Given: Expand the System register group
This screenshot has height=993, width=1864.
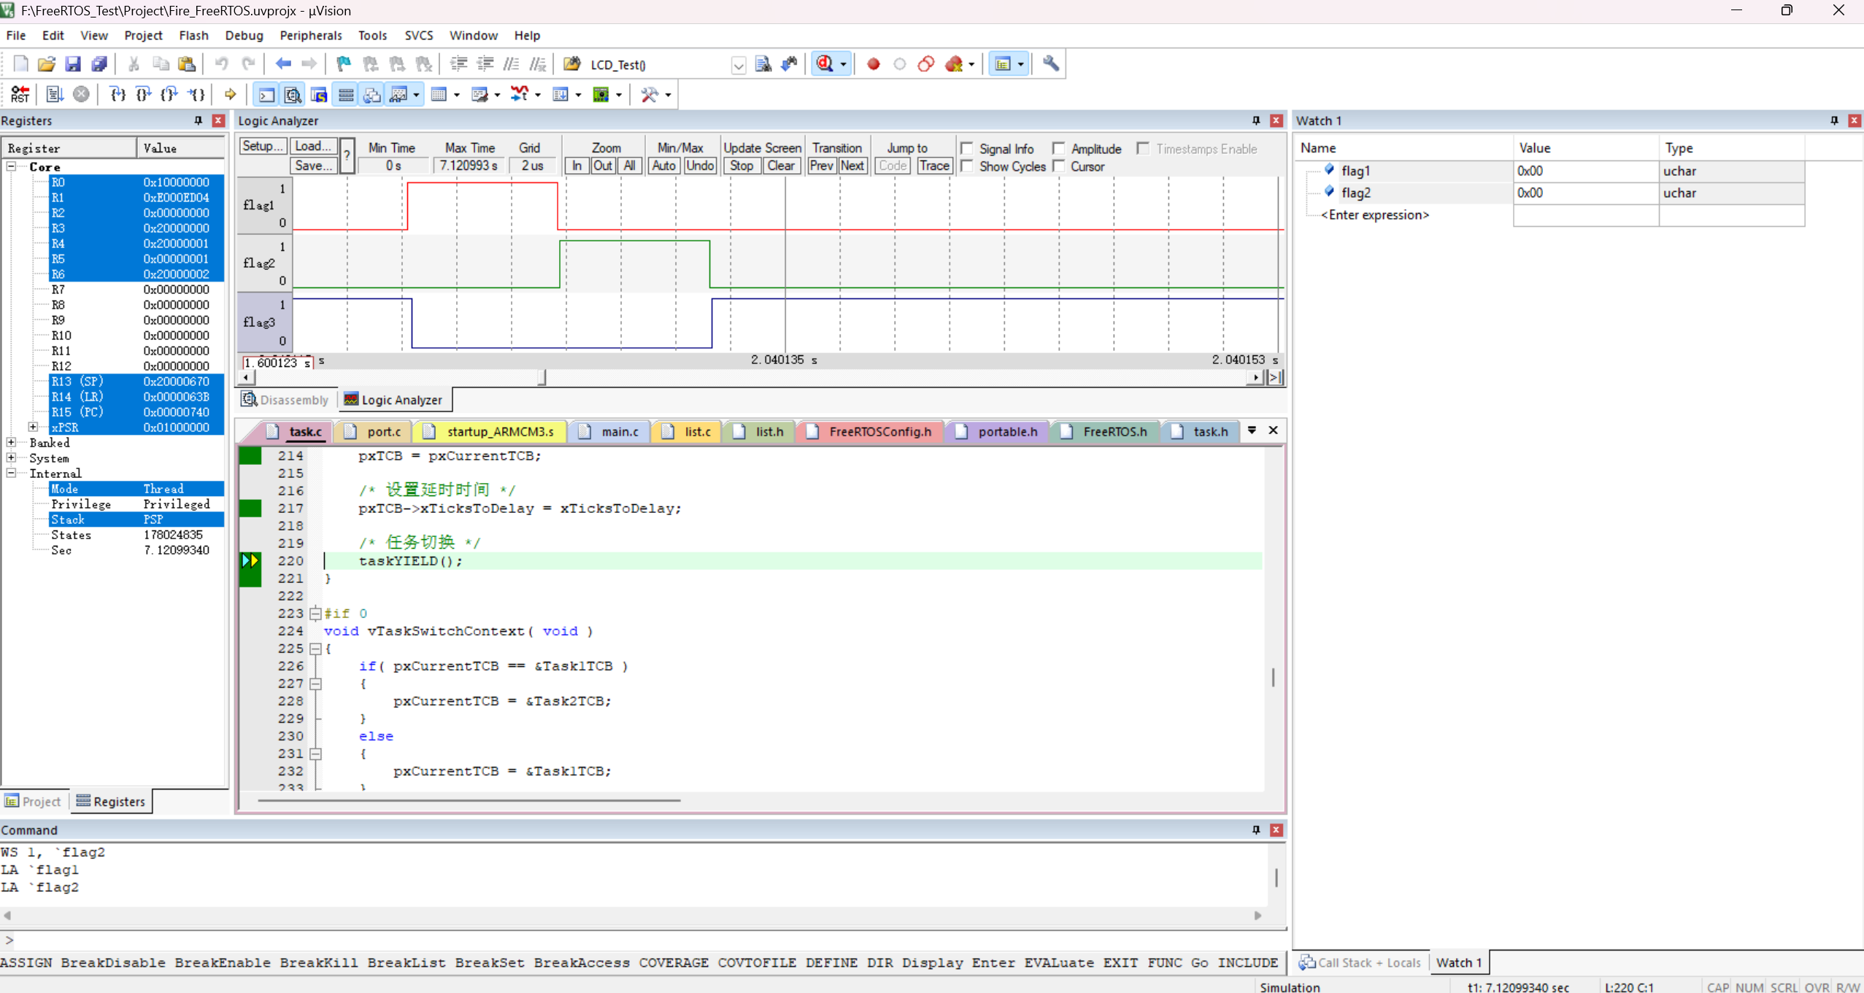Looking at the screenshot, I should click(x=12, y=457).
